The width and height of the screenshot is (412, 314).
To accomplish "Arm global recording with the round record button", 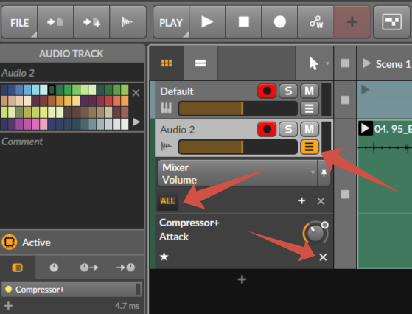I will click(280, 22).
